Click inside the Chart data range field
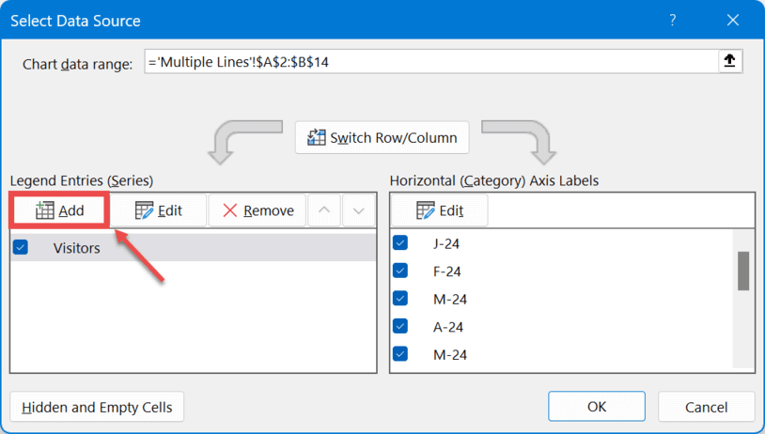This screenshot has width=765, height=434. [x=428, y=62]
